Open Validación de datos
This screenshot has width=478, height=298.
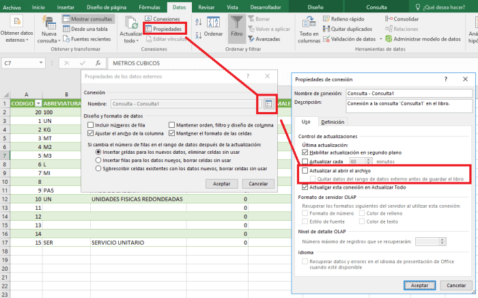click(x=350, y=39)
